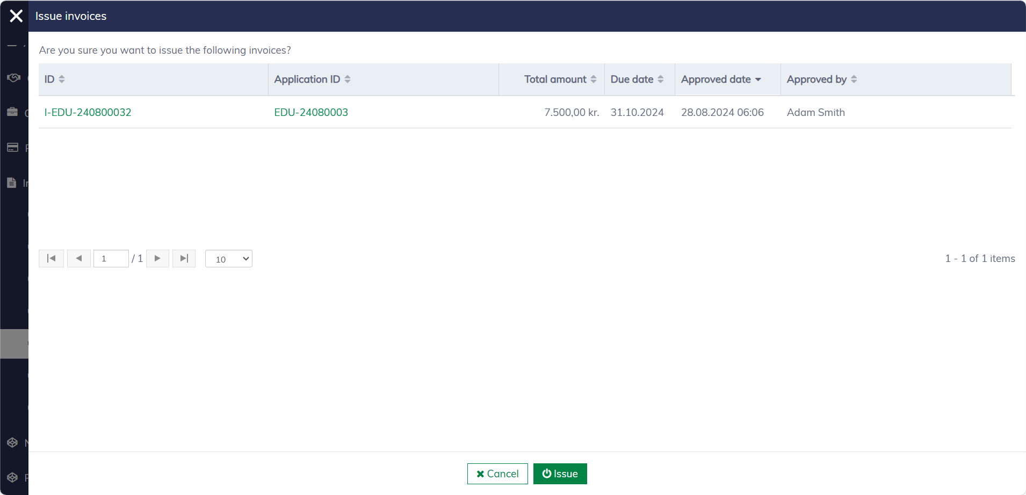Screen dimensions: 1026x495
Task: Sort by Approved by column
Action: (x=821, y=79)
